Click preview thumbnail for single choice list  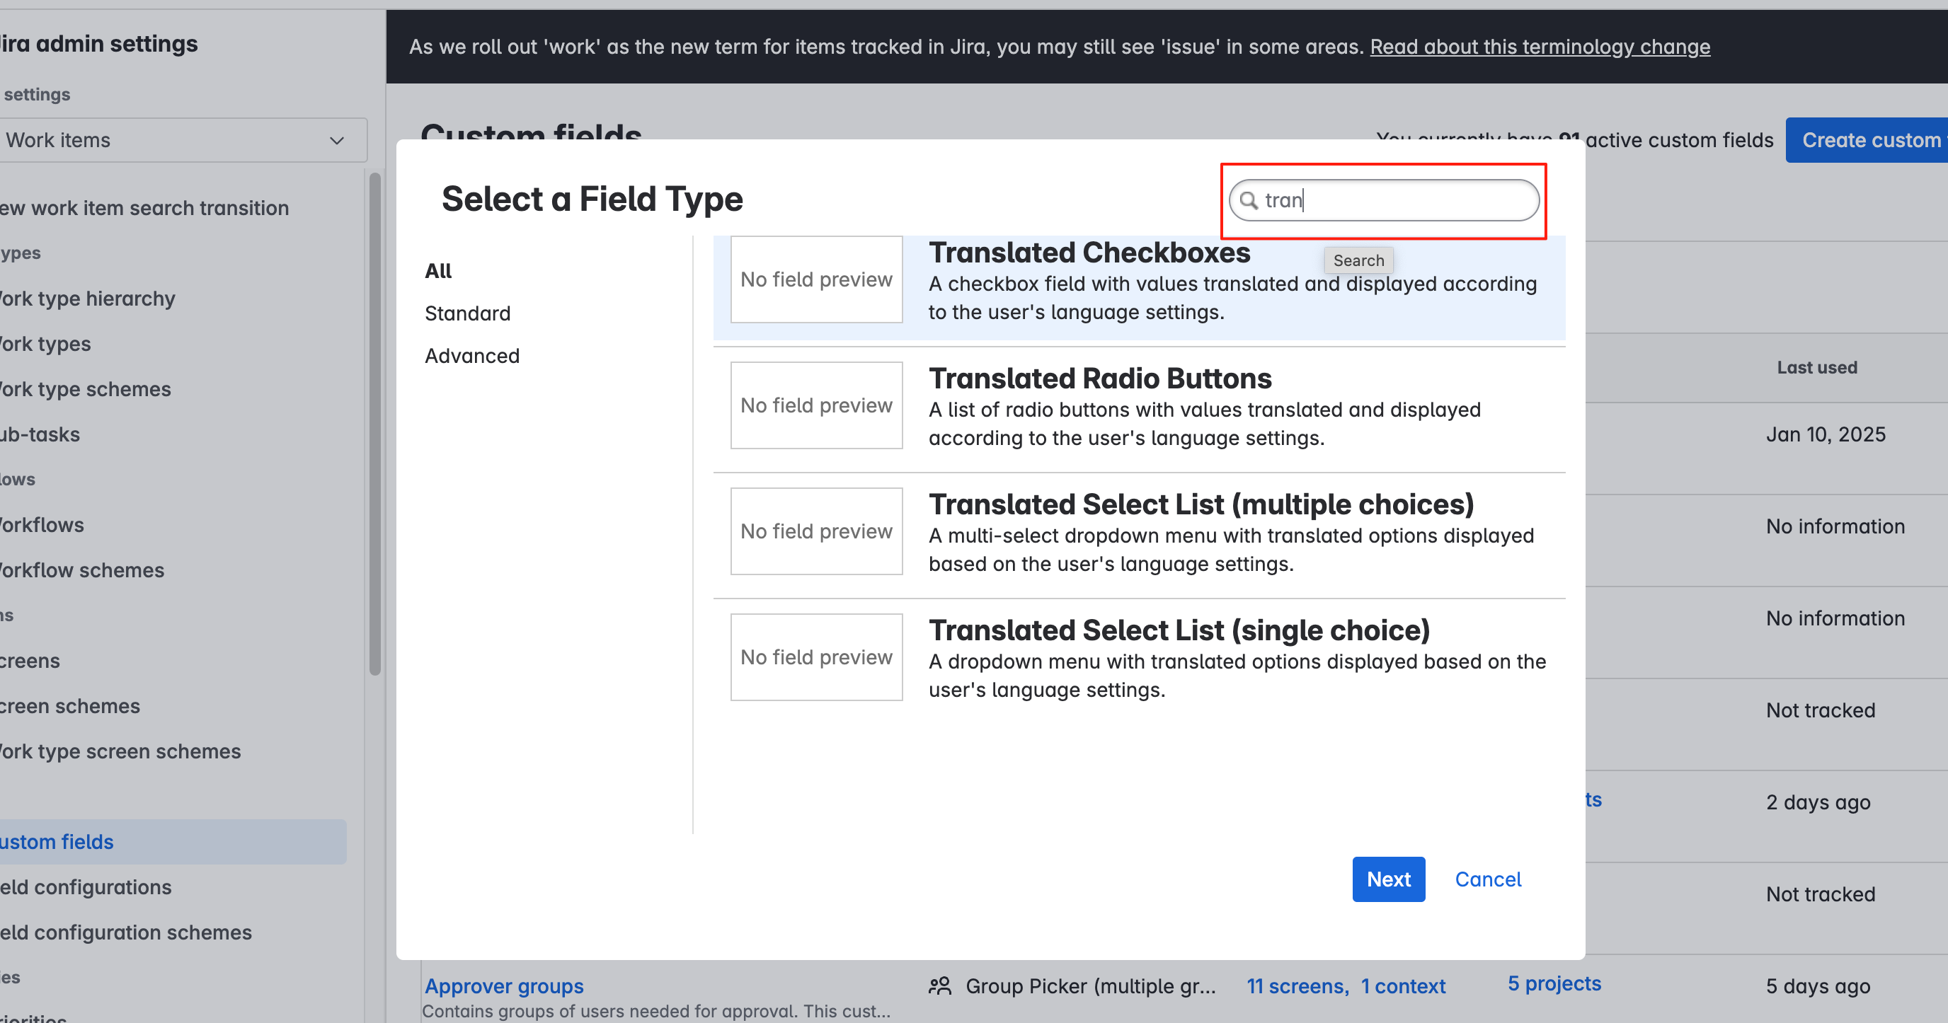[x=816, y=657]
